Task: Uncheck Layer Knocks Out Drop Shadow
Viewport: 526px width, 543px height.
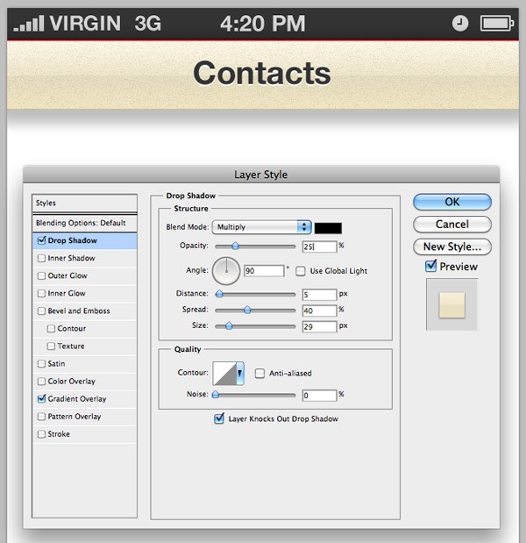Action: [x=219, y=419]
